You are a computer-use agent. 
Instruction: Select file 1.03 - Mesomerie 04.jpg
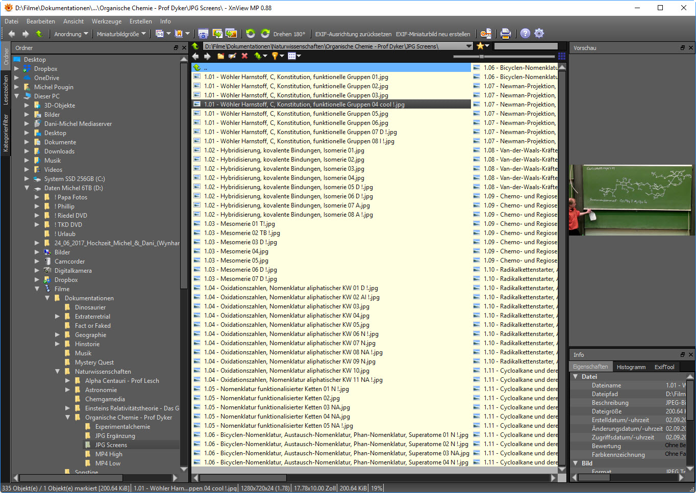click(x=244, y=251)
